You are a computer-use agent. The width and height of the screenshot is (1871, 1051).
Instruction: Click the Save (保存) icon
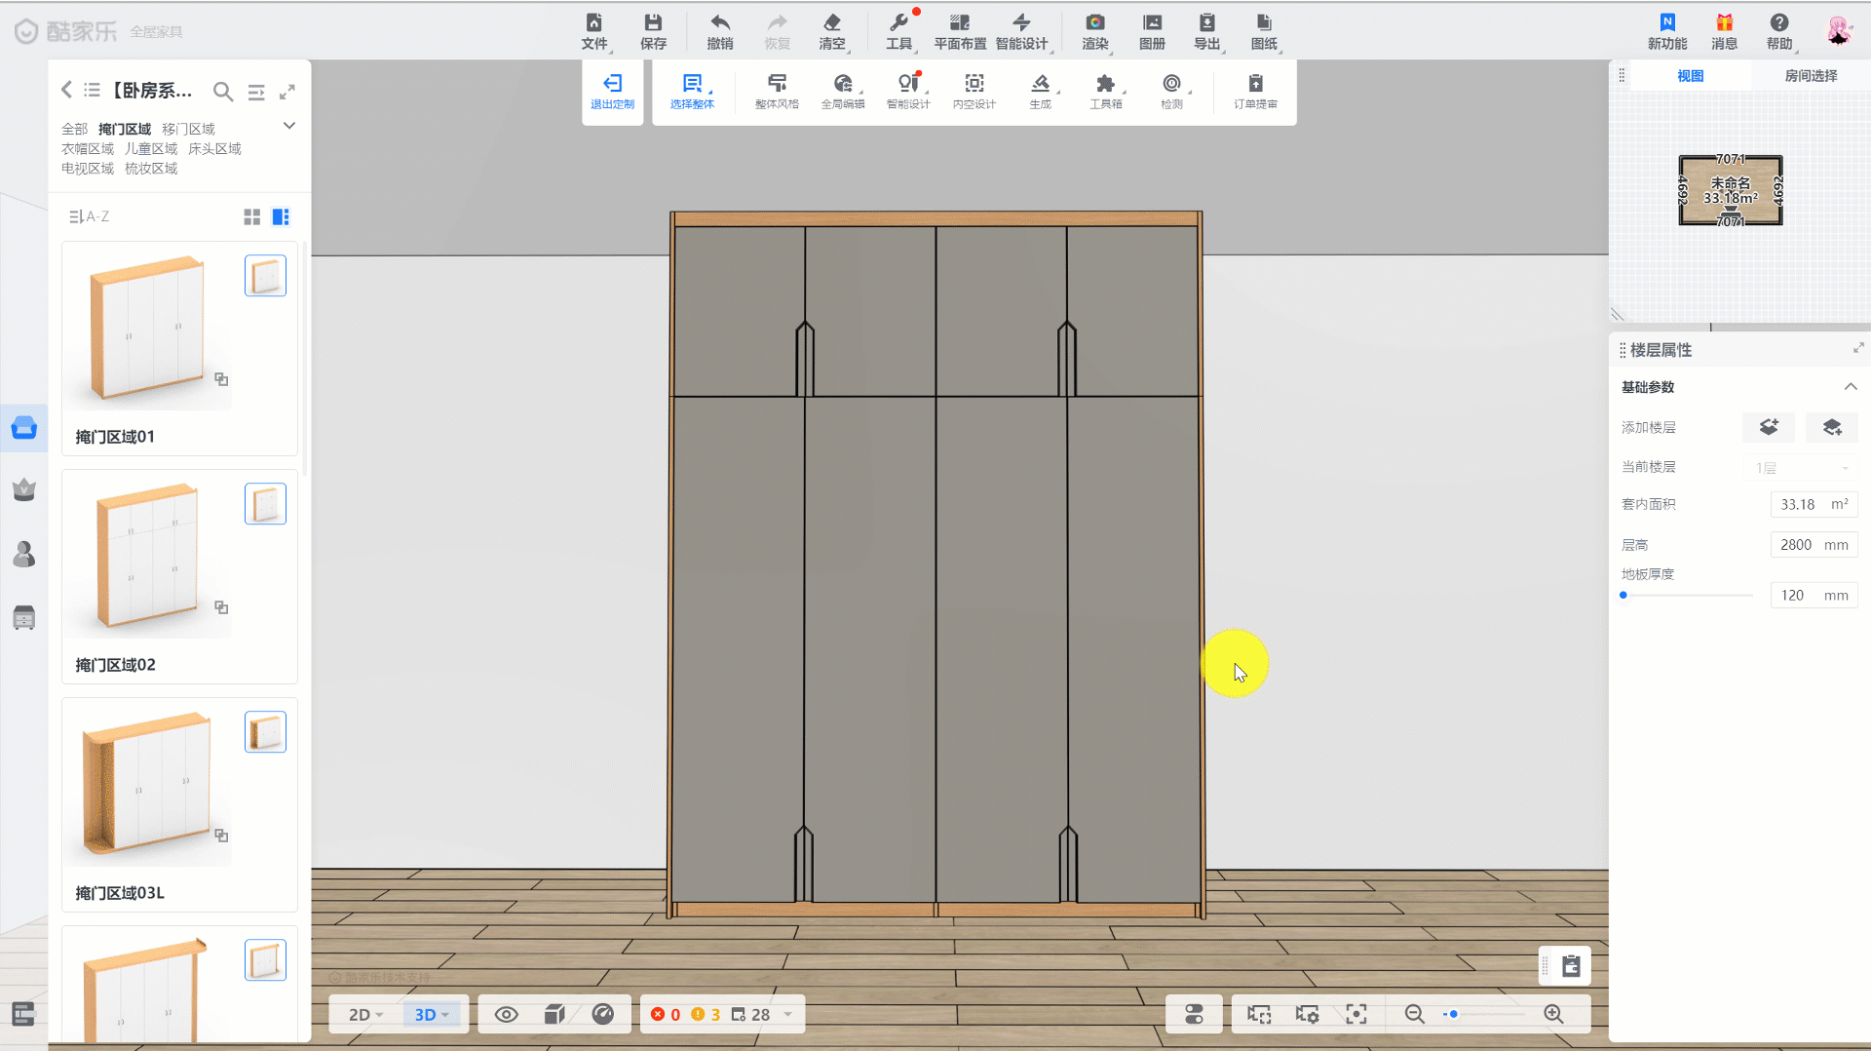653,23
